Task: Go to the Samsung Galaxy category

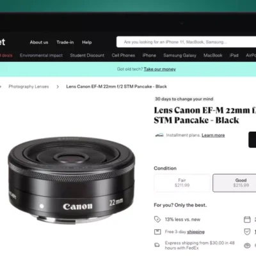Action: click(180, 56)
